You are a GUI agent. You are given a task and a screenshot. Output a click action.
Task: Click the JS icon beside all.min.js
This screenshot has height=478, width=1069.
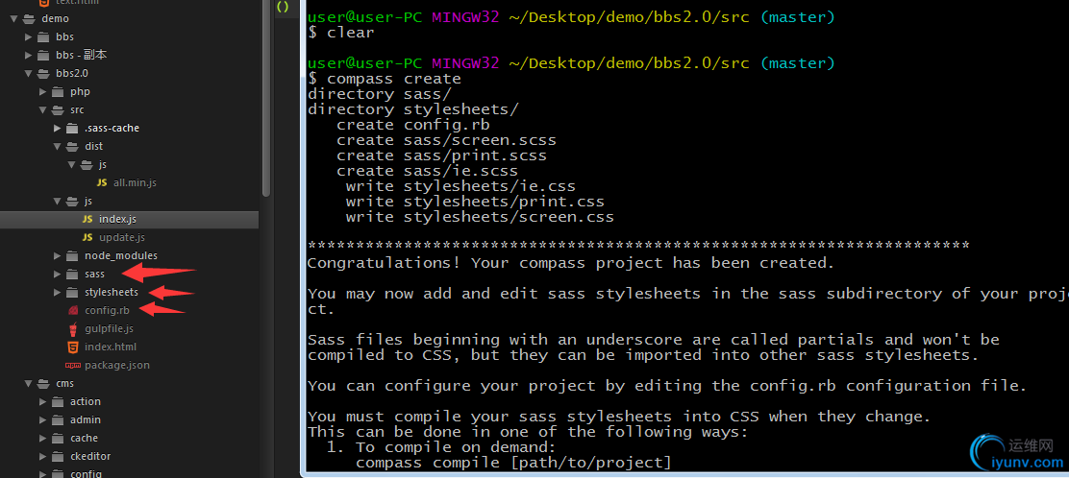(102, 182)
